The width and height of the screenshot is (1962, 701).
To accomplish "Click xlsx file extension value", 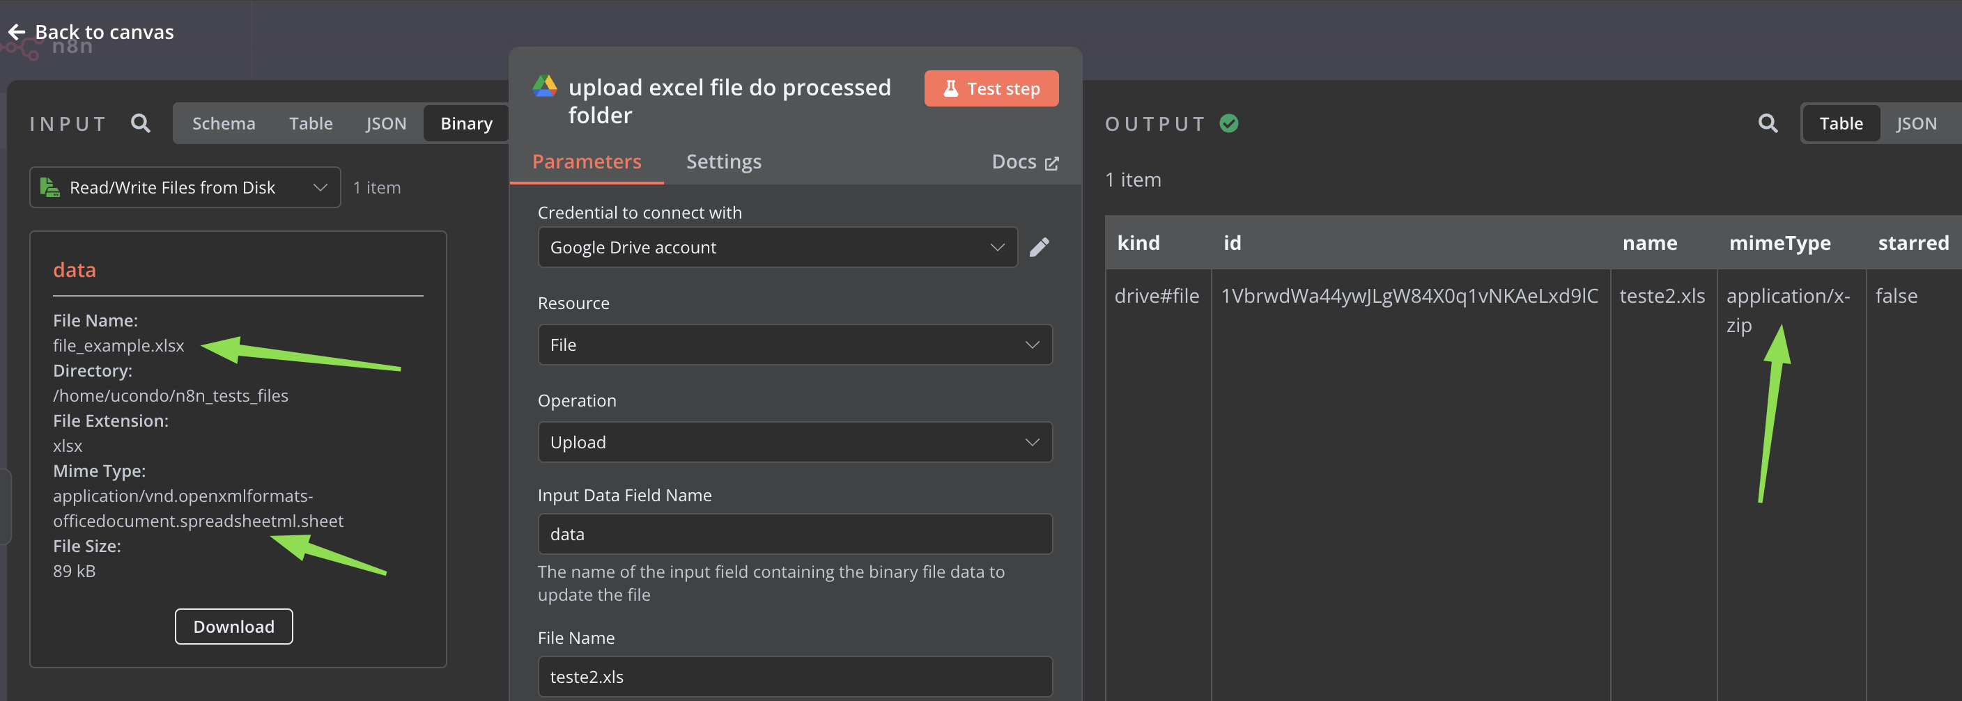I will point(68,446).
